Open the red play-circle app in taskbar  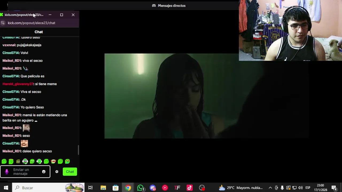pos(165,188)
